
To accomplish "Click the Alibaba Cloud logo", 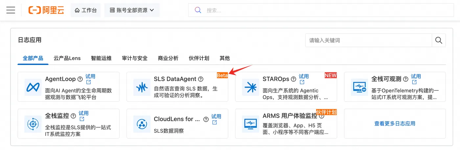I will click(x=46, y=10).
